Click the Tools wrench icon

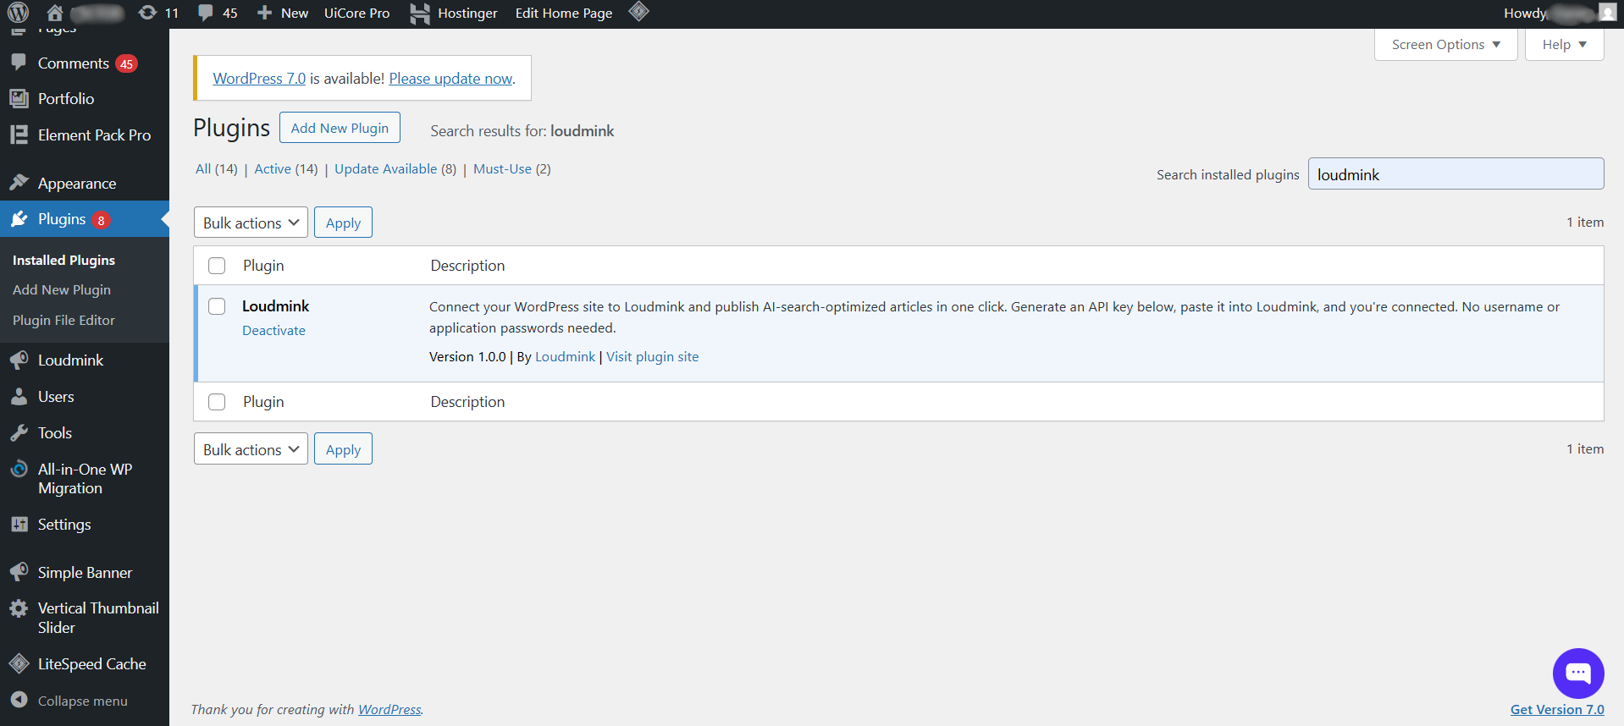(x=19, y=432)
